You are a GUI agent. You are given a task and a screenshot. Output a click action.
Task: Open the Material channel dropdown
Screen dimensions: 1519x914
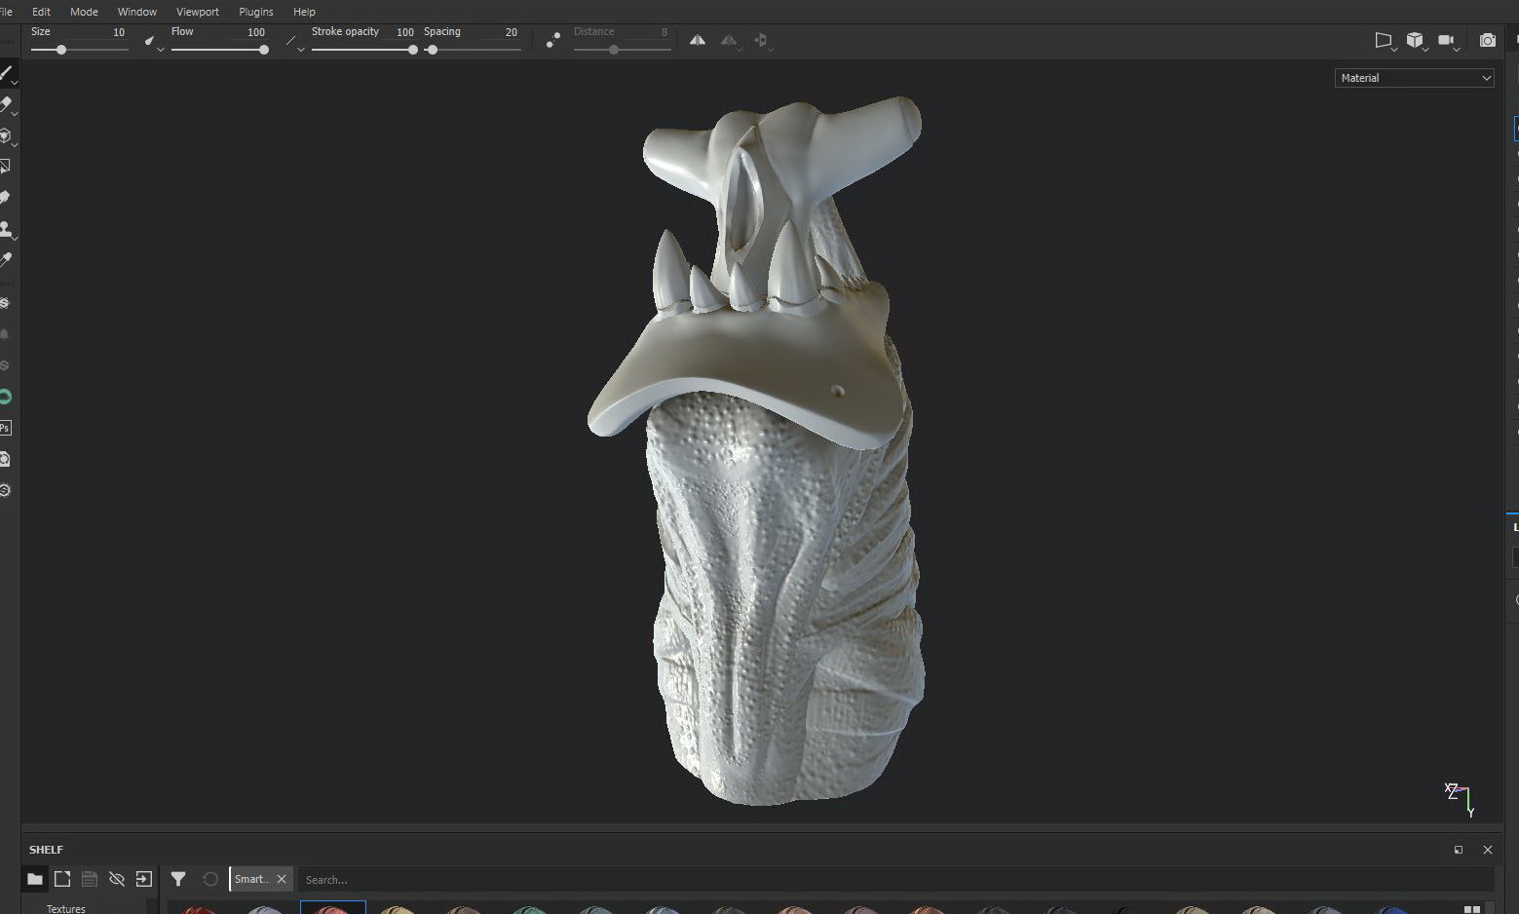click(x=1414, y=78)
